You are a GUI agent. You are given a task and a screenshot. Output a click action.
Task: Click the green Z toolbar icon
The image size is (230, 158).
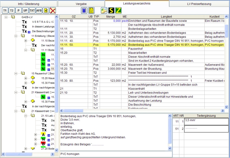(118, 10)
